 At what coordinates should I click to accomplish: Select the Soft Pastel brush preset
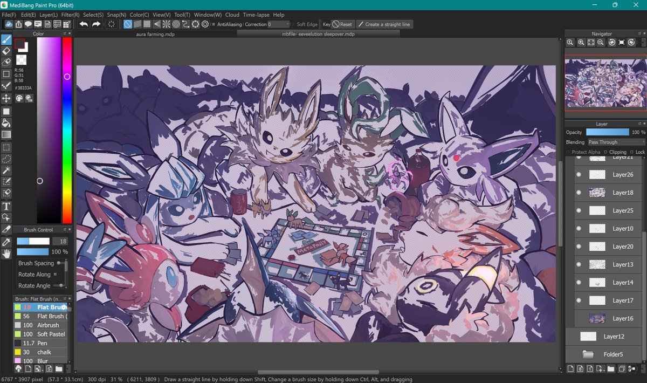[x=41, y=334]
